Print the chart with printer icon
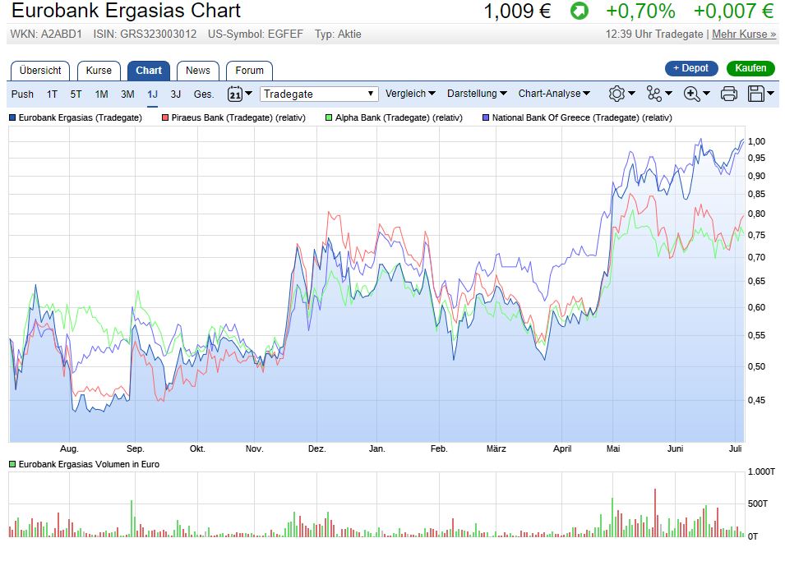Viewport: 785px width, 561px height. pos(728,94)
